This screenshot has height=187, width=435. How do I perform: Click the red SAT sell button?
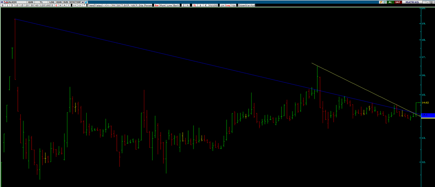point(398,2)
